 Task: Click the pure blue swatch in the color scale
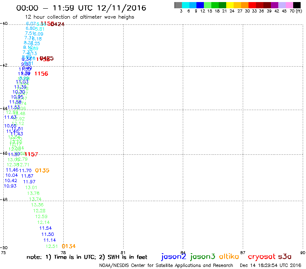200,5
